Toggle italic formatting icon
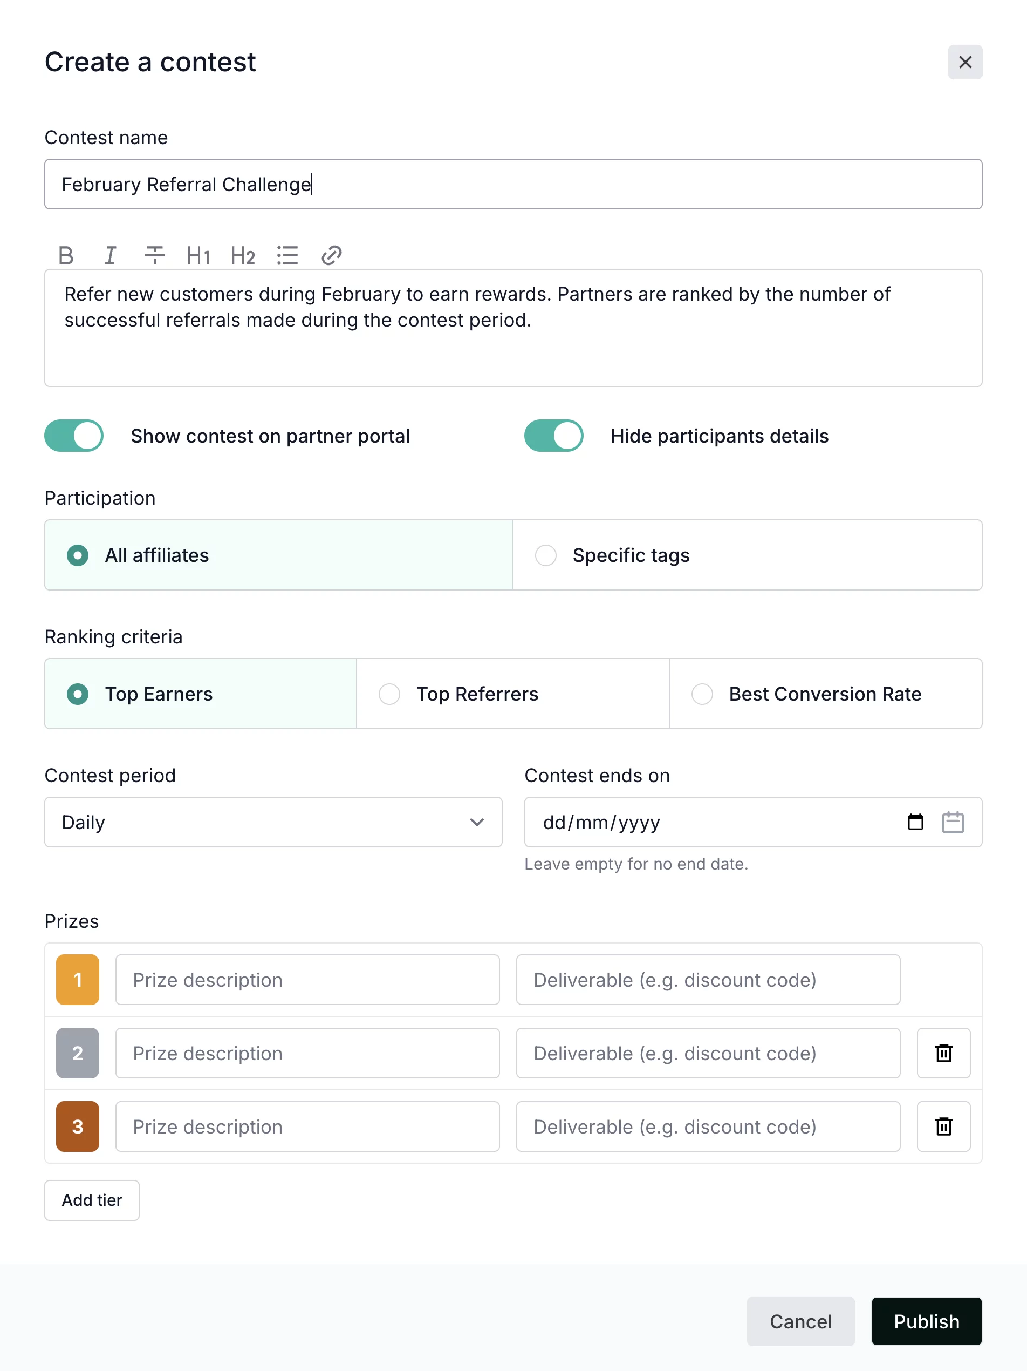This screenshot has height=1371, width=1027. [x=110, y=255]
